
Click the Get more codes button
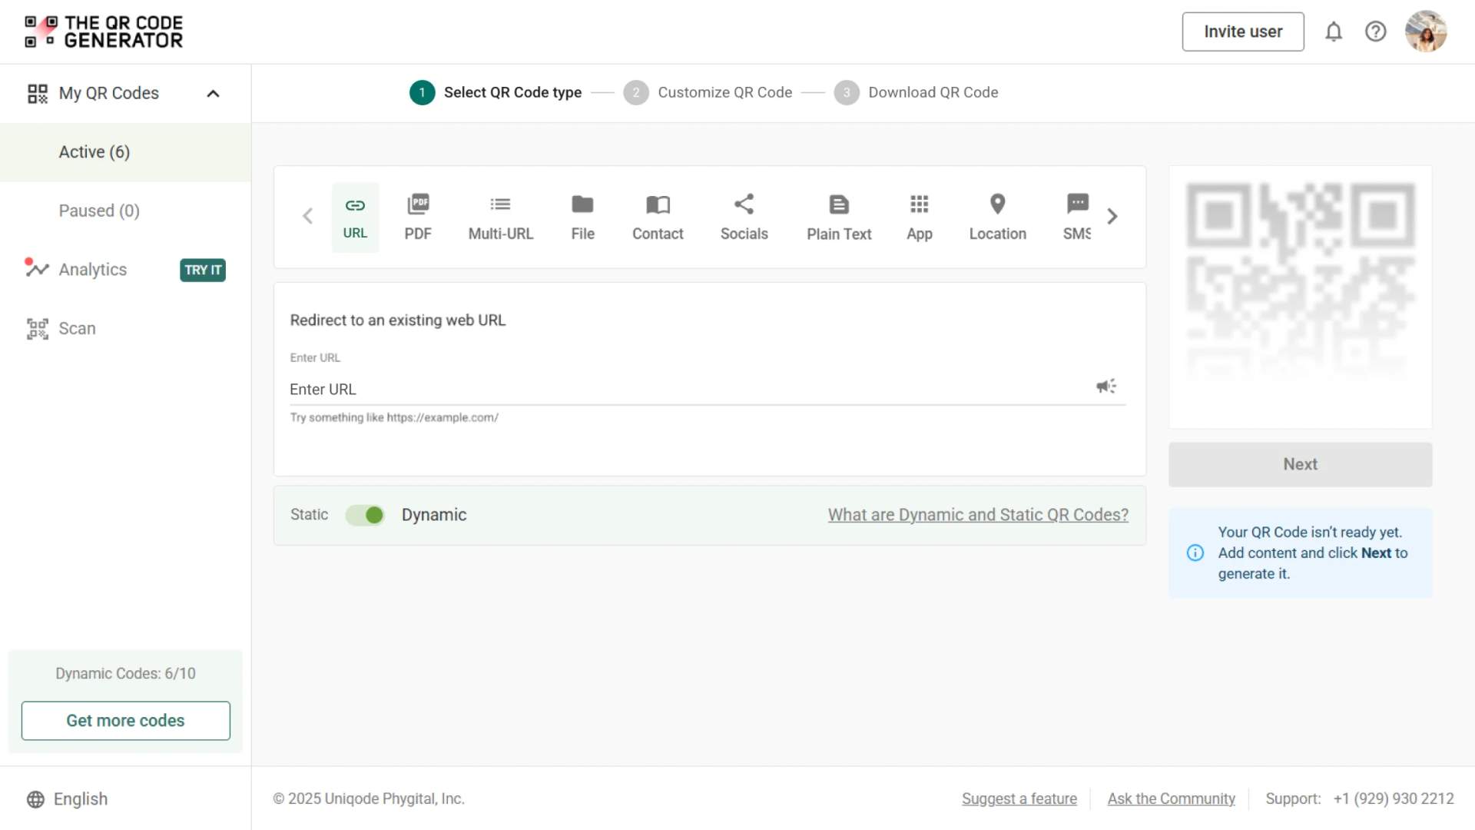click(x=125, y=721)
